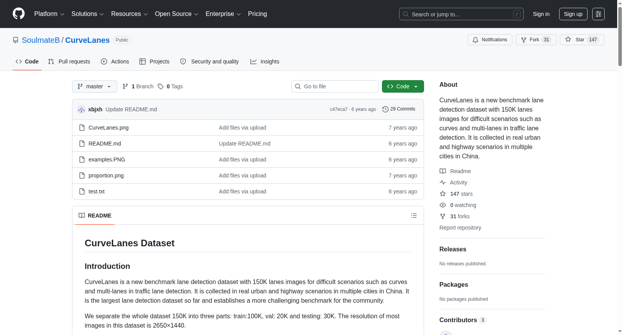Click the Sign in link
The width and height of the screenshot is (623, 335).
(541, 14)
